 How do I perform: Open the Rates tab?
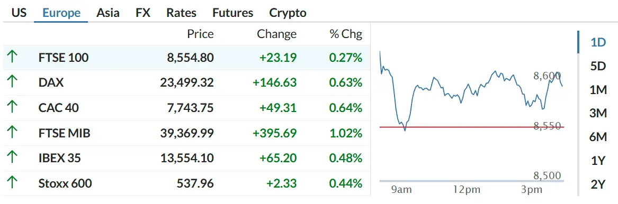(x=181, y=13)
